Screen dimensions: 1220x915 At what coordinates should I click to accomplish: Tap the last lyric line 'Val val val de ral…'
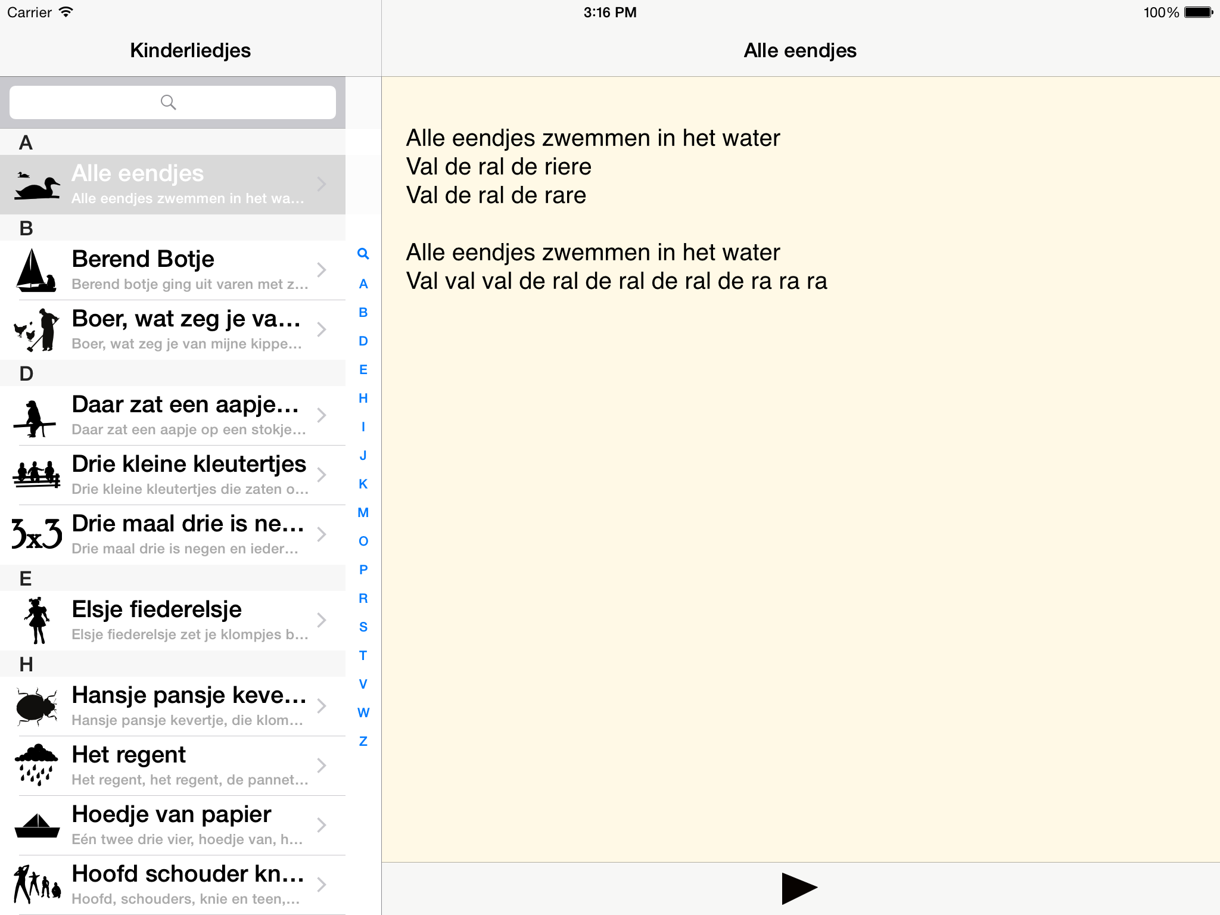(x=617, y=281)
